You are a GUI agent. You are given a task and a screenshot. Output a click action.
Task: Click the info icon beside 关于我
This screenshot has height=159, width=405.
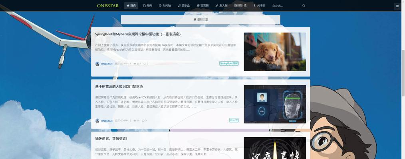(x=254, y=6)
